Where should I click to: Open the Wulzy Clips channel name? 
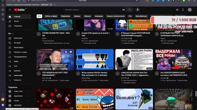(x=86, y=78)
